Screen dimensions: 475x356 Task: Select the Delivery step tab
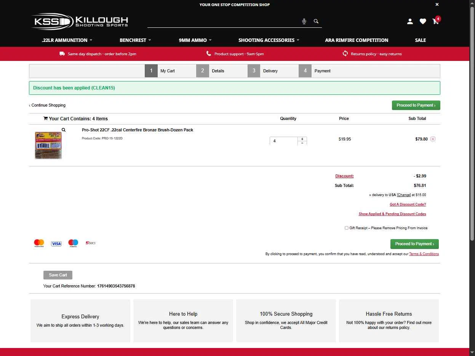273,71
